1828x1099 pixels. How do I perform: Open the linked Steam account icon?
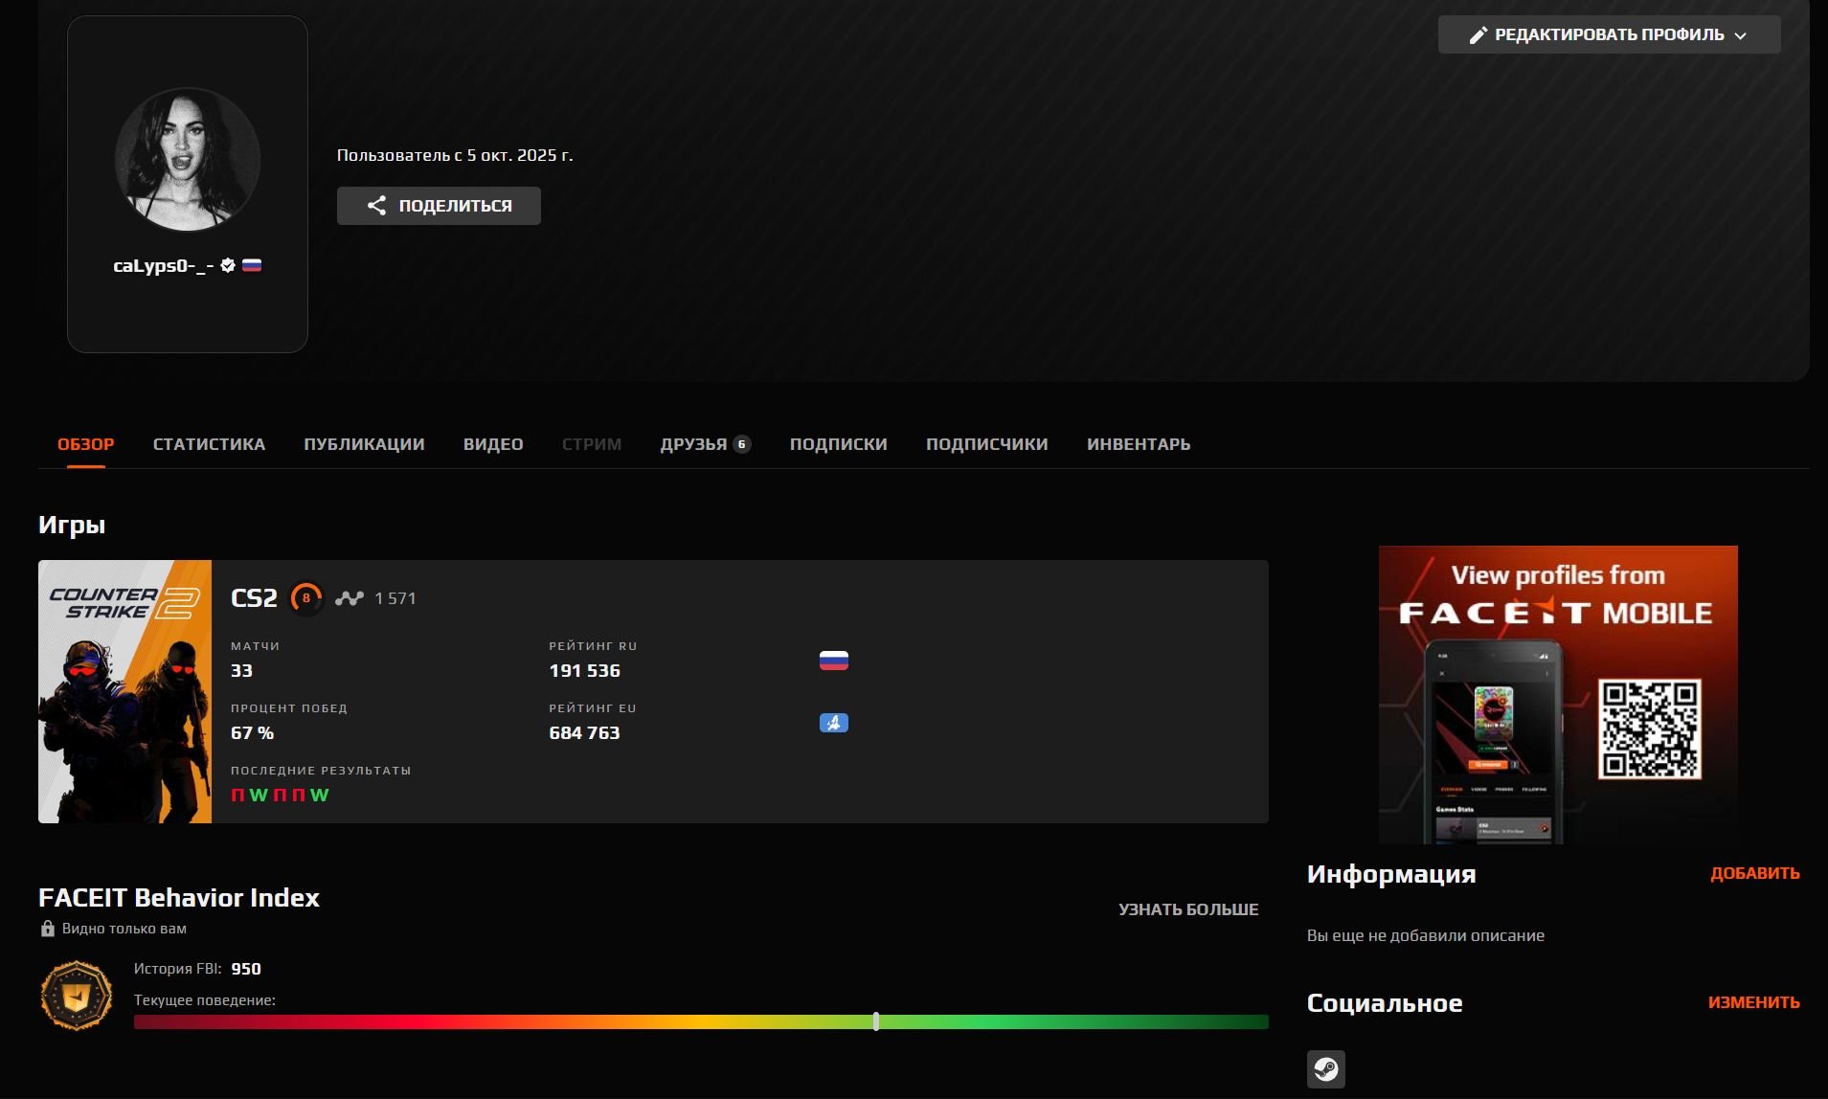[x=1325, y=1068]
